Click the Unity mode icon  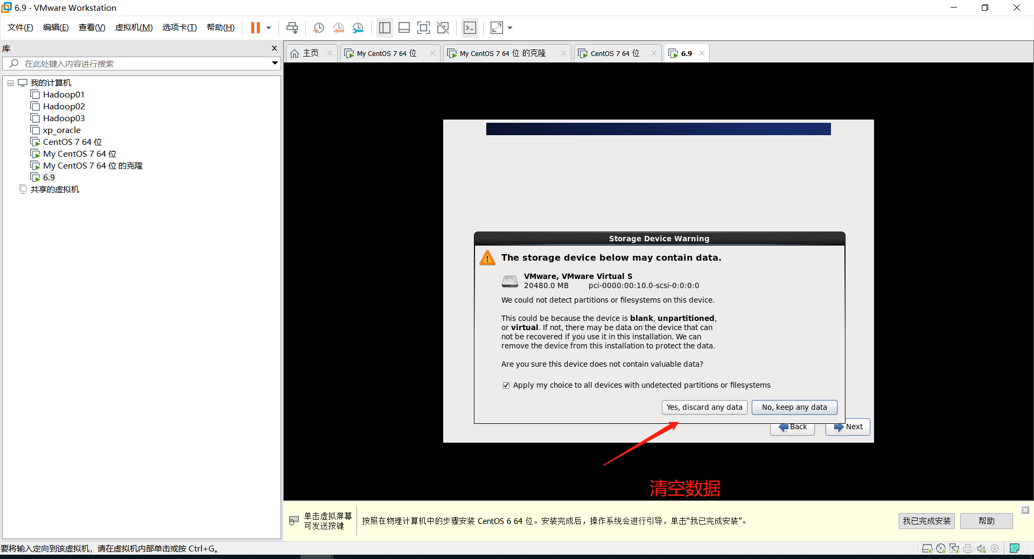[x=443, y=27]
